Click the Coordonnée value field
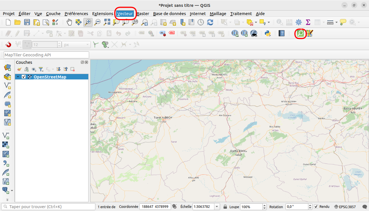The image size is (369, 211). [155, 207]
